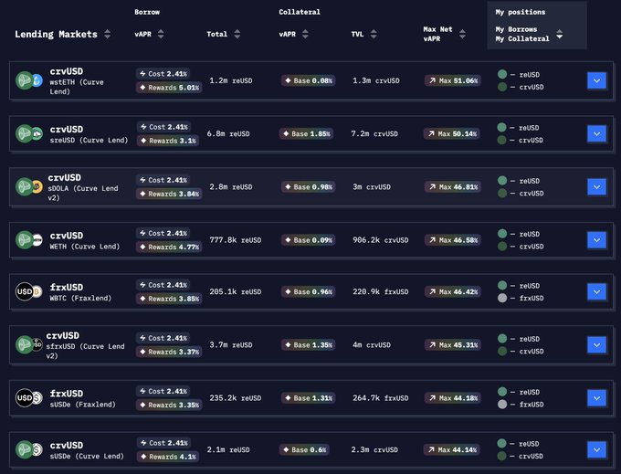621x474 pixels.
Task: Click the WETH crvUSD market token icon
Action: (29, 240)
